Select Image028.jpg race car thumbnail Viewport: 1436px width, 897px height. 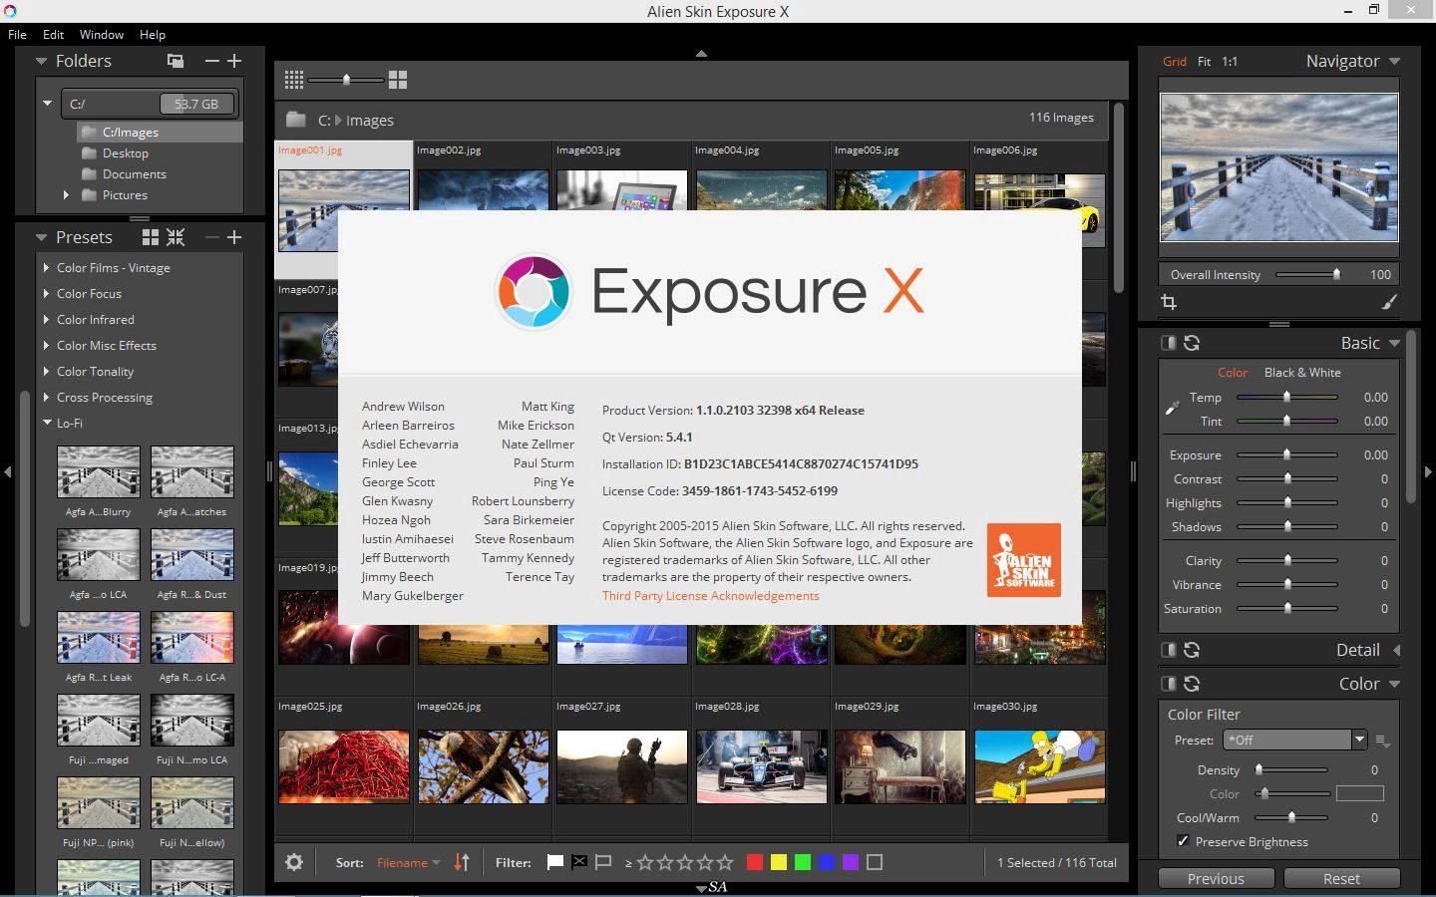[761, 766]
